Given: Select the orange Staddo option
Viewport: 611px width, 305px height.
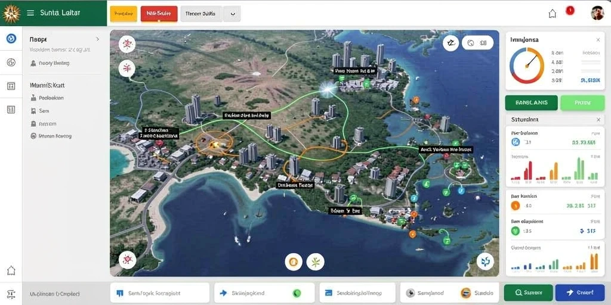Looking at the screenshot, I should (x=477, y=293).
